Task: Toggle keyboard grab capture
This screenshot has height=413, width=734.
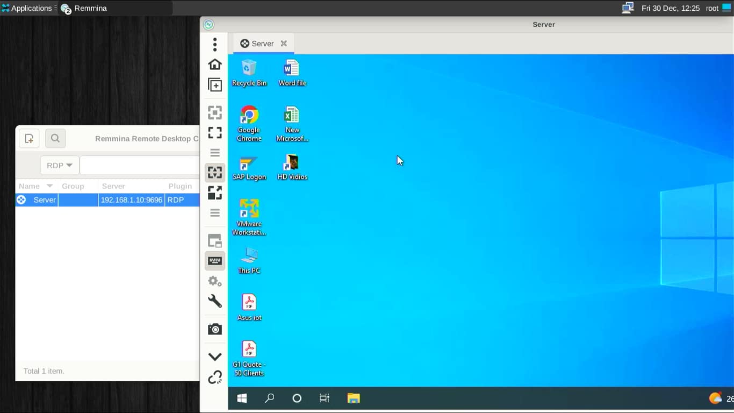Action: pyautogui.click(x=214, y=260)
